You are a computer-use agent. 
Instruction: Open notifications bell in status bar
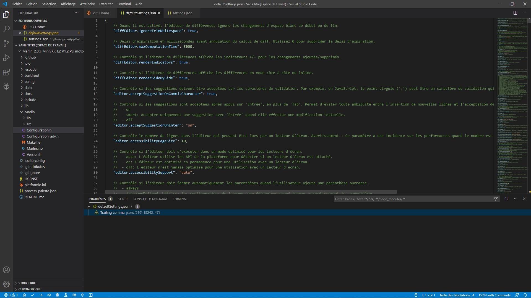coord(525,295)
